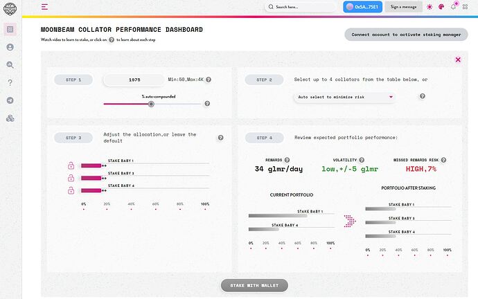Click the site logo in top-left corner
The image size is (478, 299).
pos(10,8)
